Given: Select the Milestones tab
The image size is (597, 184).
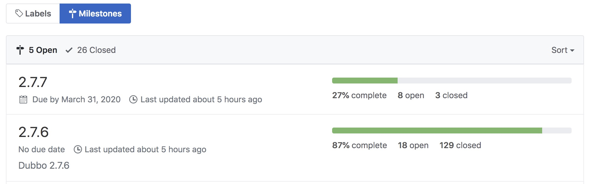Looking at the screenshot, I should coord(95,13).
